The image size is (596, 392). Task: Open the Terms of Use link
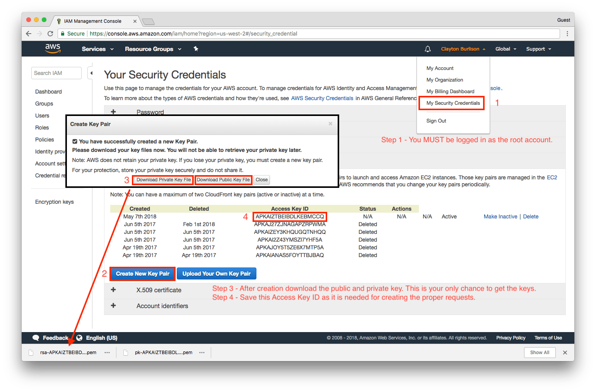[548, 338]
